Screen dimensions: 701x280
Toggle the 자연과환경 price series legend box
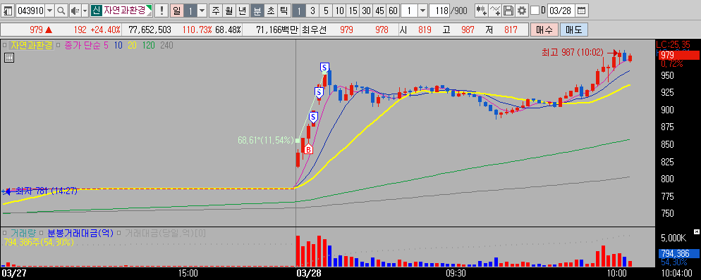(x=4, y=45)
